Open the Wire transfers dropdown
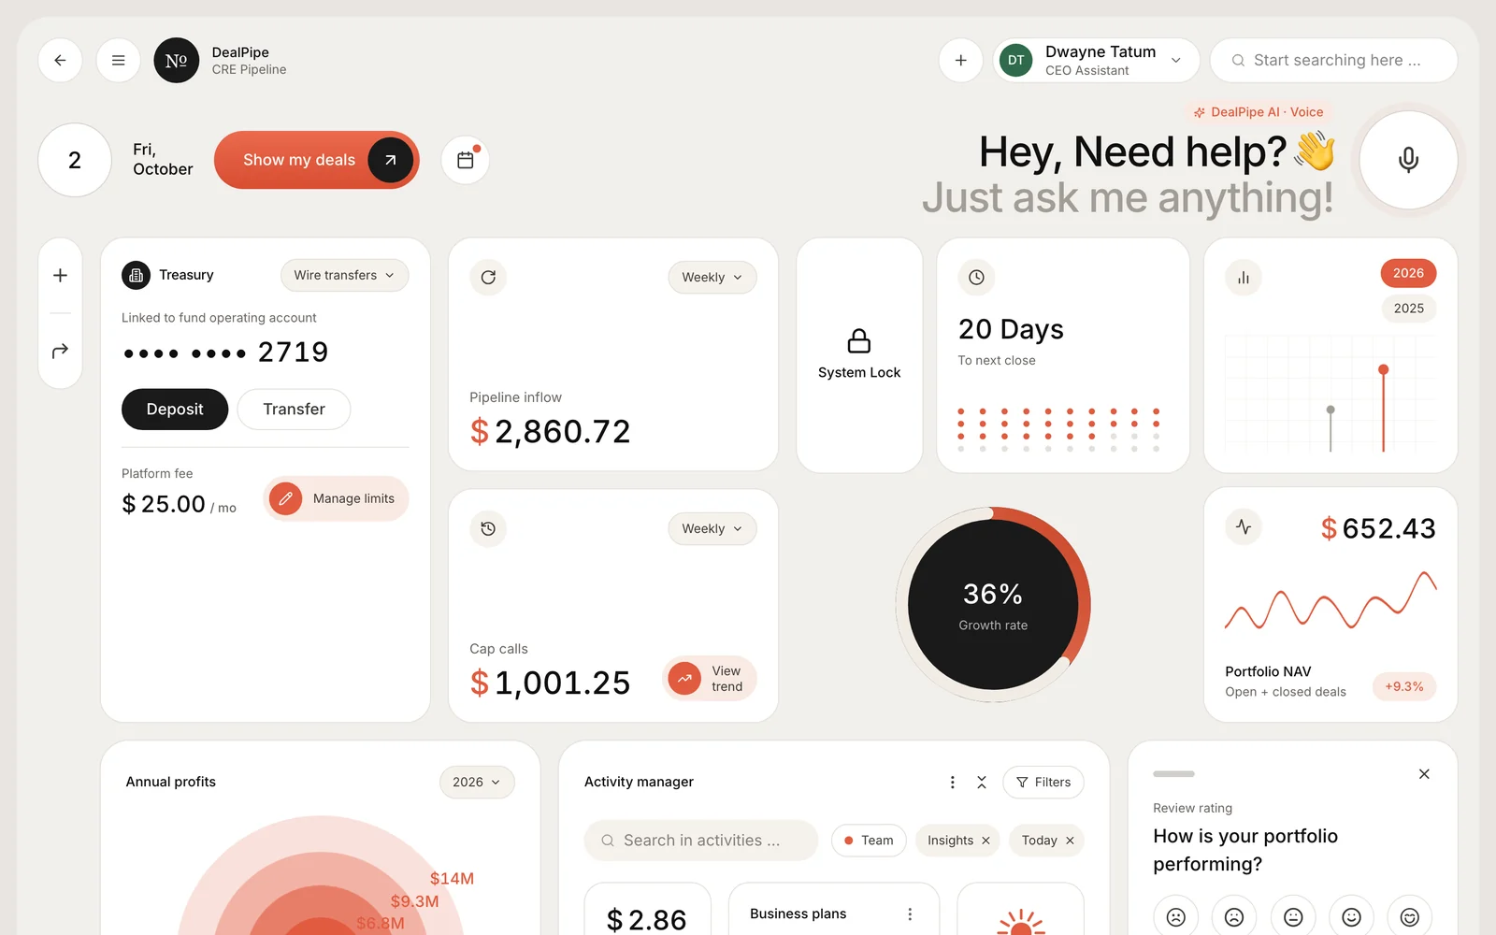Screen dimensions: 1496x935 pos(344,275)
